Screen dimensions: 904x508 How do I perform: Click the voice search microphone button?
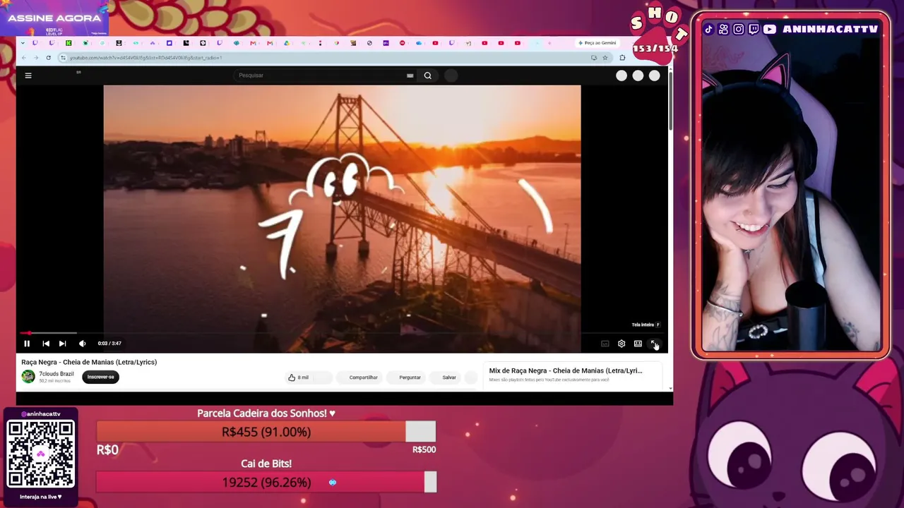click(x=451, y=75)
